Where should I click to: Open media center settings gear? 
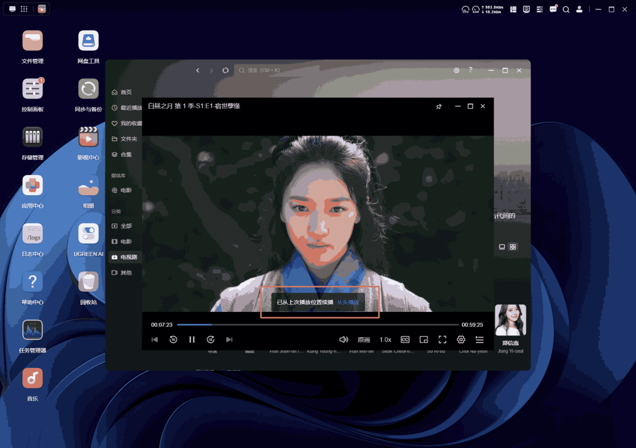456,70
